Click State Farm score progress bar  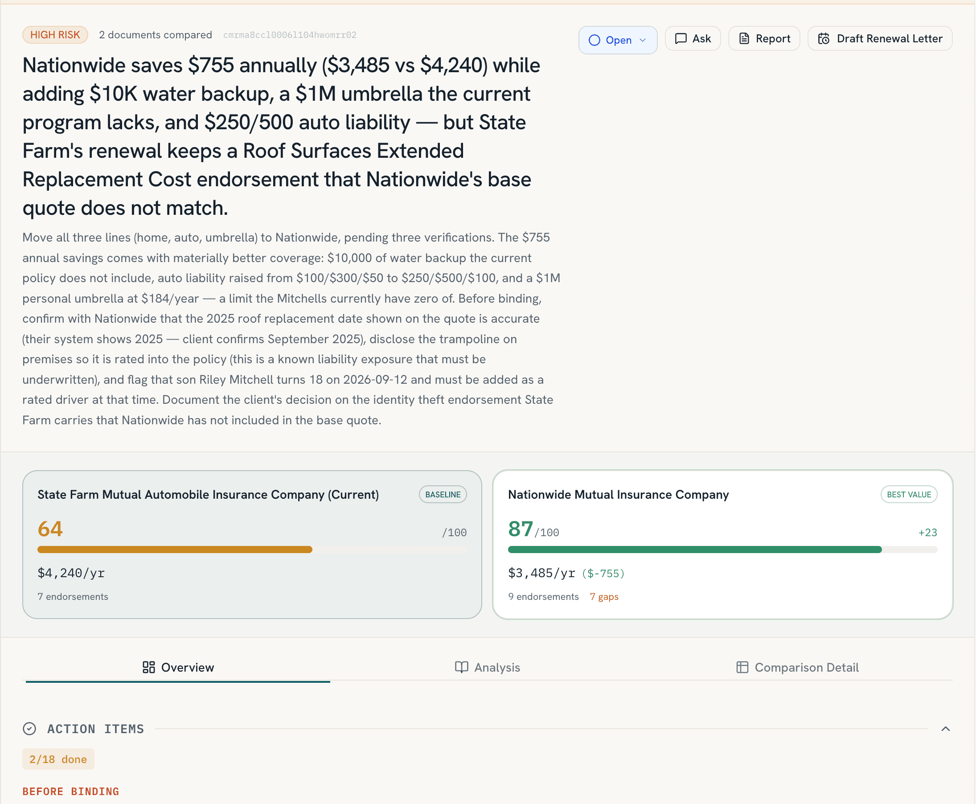click(x=252, y=550)
